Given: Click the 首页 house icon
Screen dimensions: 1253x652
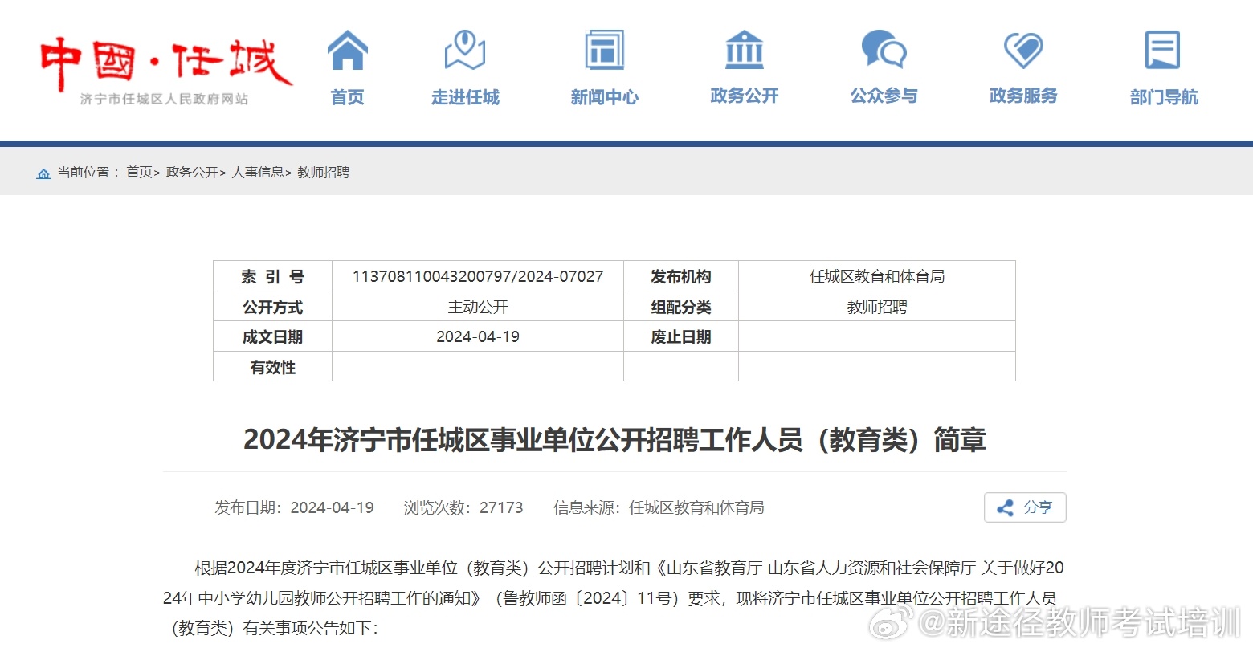Looking at the screenshot, I should point(347,50).
